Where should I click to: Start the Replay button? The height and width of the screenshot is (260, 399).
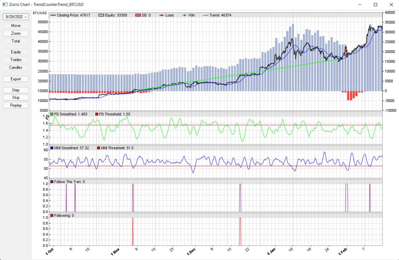16,105
